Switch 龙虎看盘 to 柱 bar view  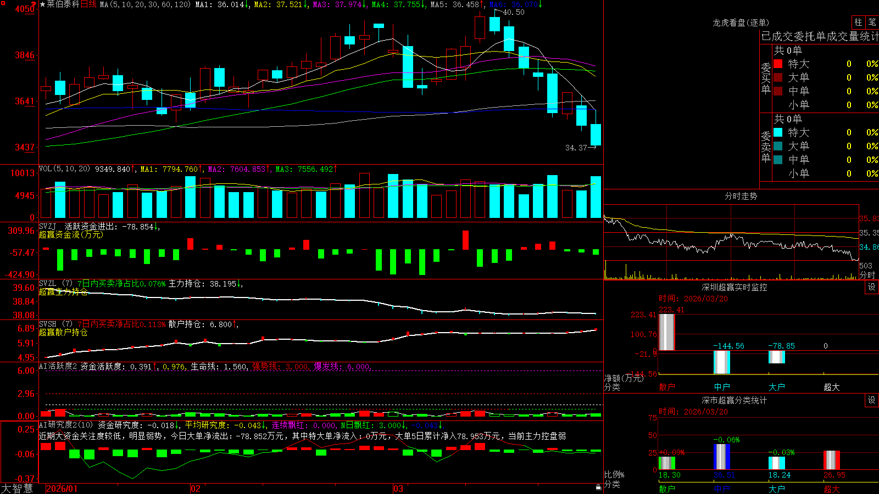[x=858, y=23]
